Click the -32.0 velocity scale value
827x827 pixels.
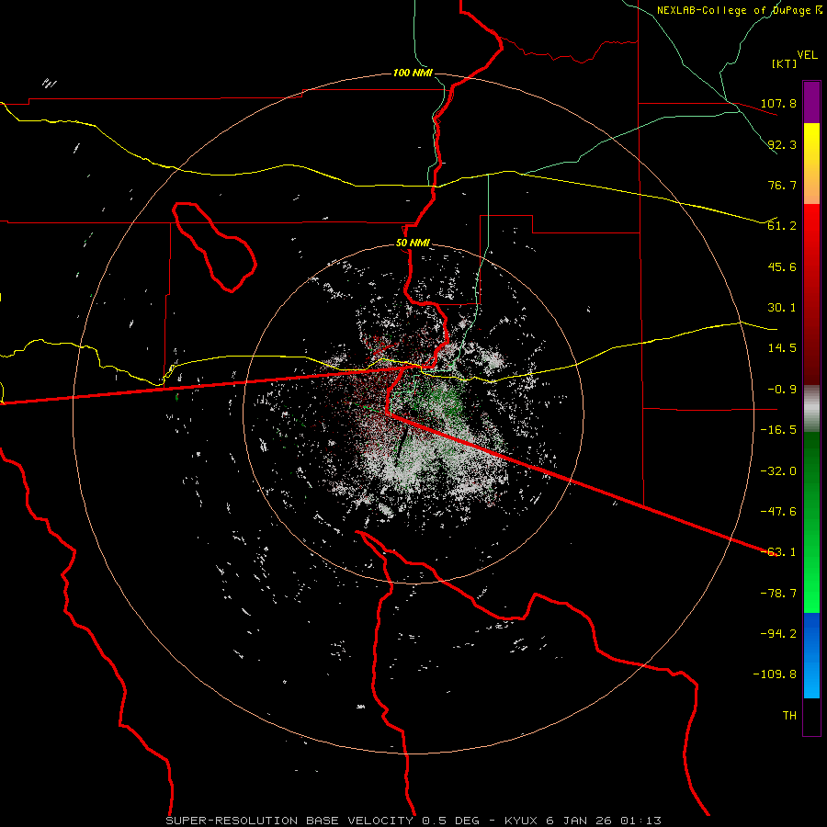pos(778,471)
